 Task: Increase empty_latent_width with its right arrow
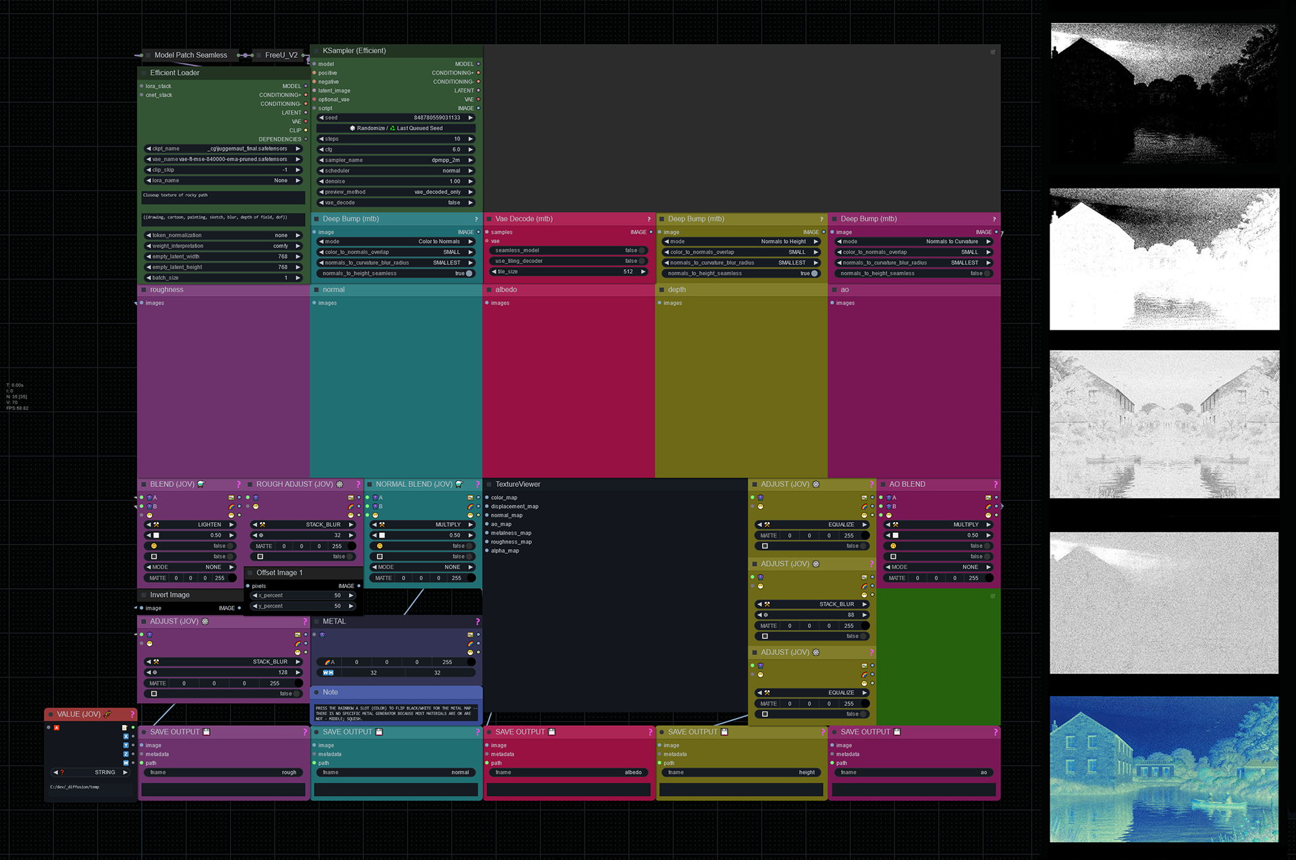pyautogui.click(x=298, y=257)
